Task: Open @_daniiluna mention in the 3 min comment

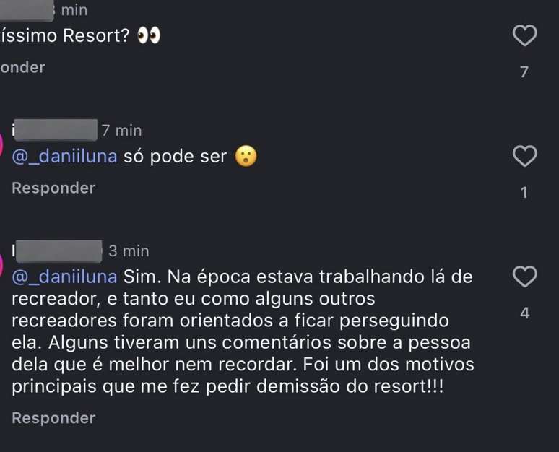Action: click(x=64, y=277)
